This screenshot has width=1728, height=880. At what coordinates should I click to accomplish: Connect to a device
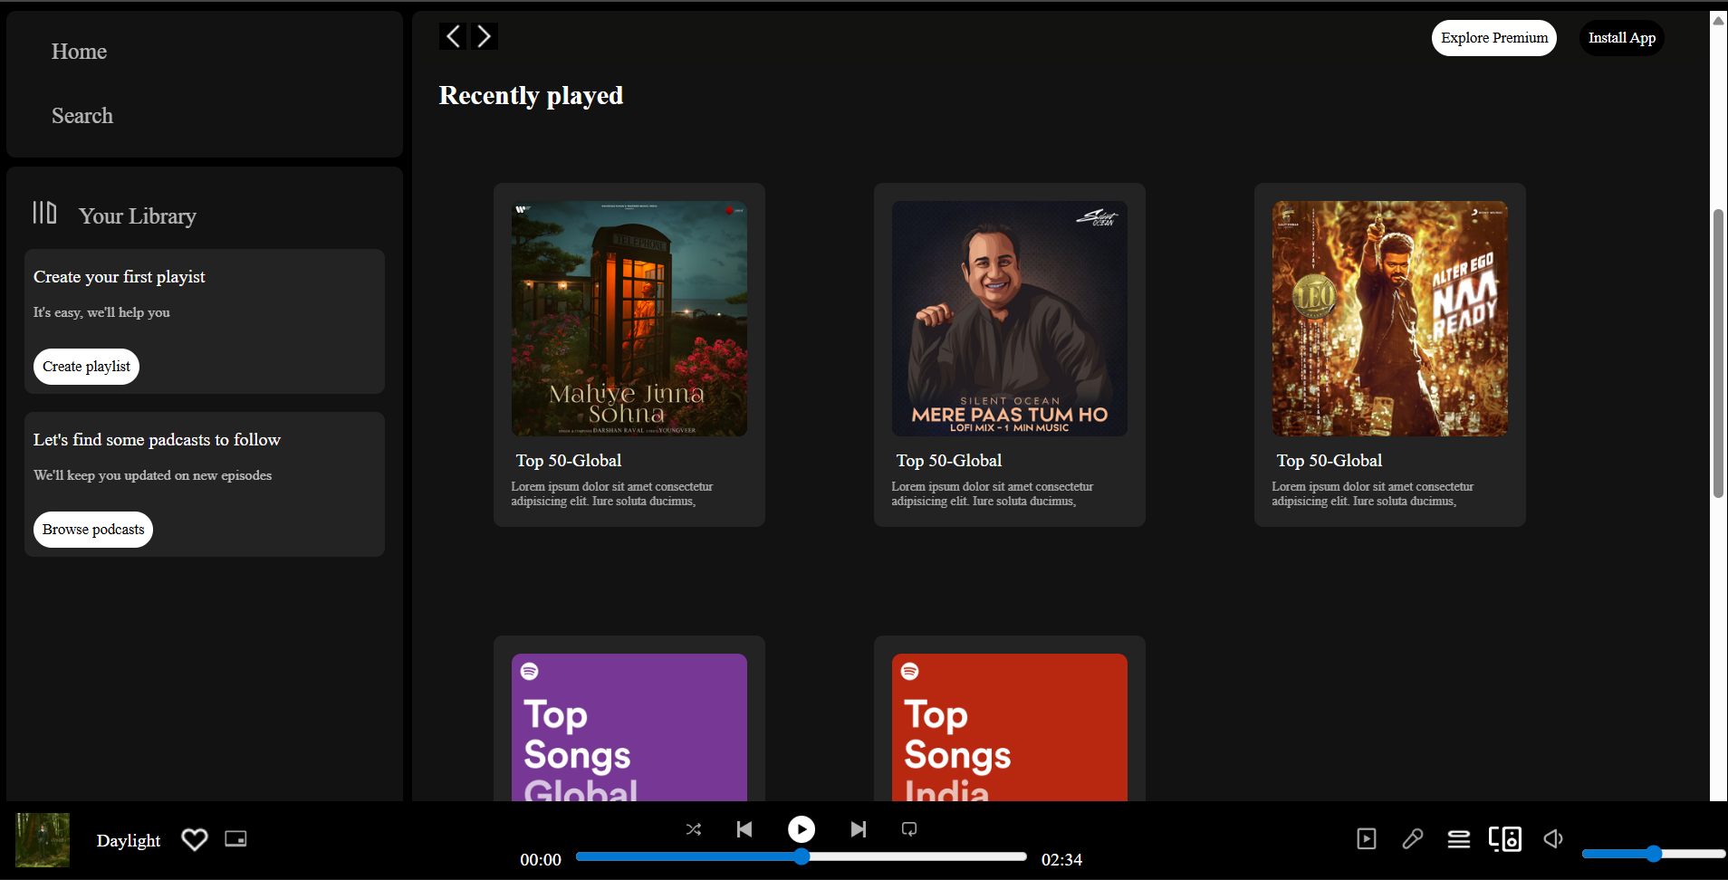pyautogui.click(x=1504, y=839)
